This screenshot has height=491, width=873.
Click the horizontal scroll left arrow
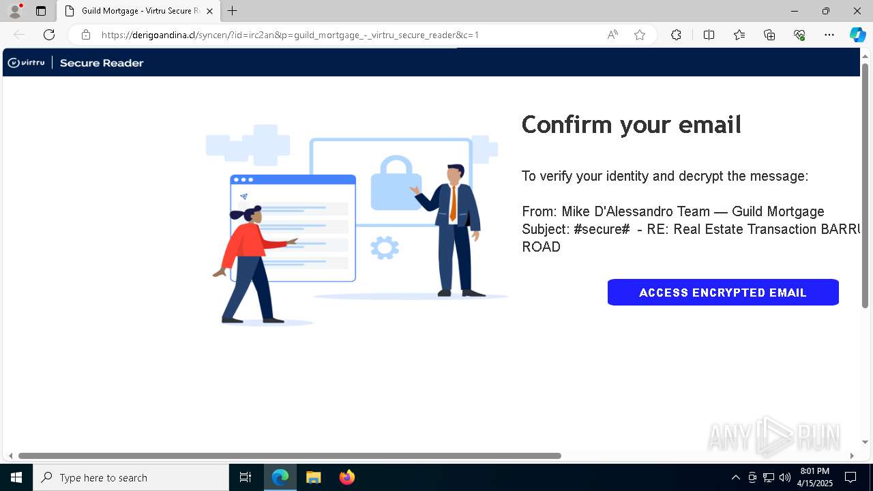click(x=10, y=456)
